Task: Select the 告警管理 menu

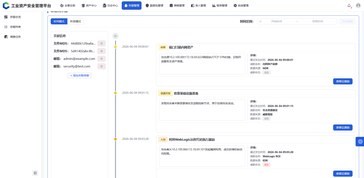Action: pyautogui.click(x=132, y=6)
